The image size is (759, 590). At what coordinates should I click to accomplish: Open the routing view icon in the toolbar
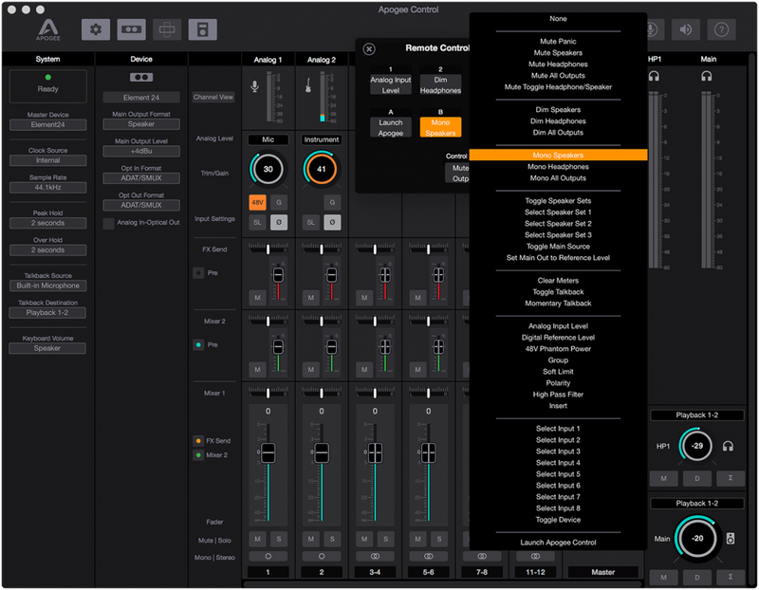pos(167,28)
